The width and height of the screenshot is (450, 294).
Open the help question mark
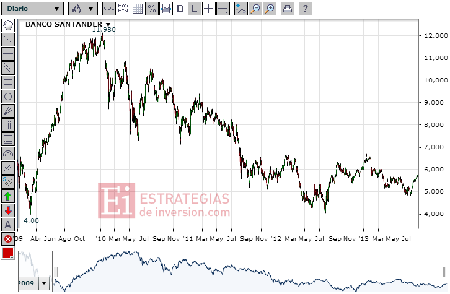[x=306, y=9]
